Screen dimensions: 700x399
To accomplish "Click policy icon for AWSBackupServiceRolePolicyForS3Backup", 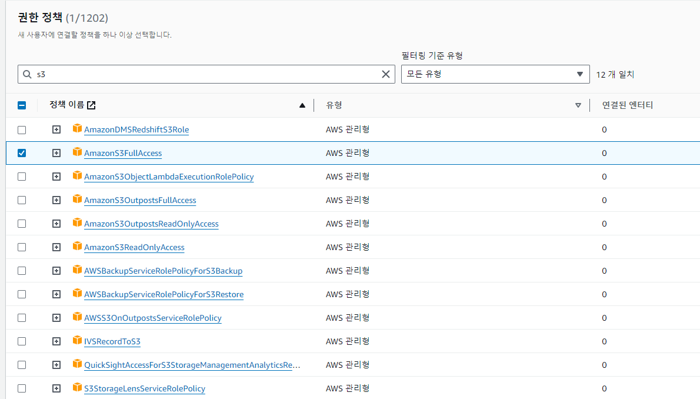I will 77,270.
